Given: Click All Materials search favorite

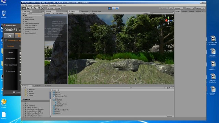Looking at the screenshot, I should point(30,90).
